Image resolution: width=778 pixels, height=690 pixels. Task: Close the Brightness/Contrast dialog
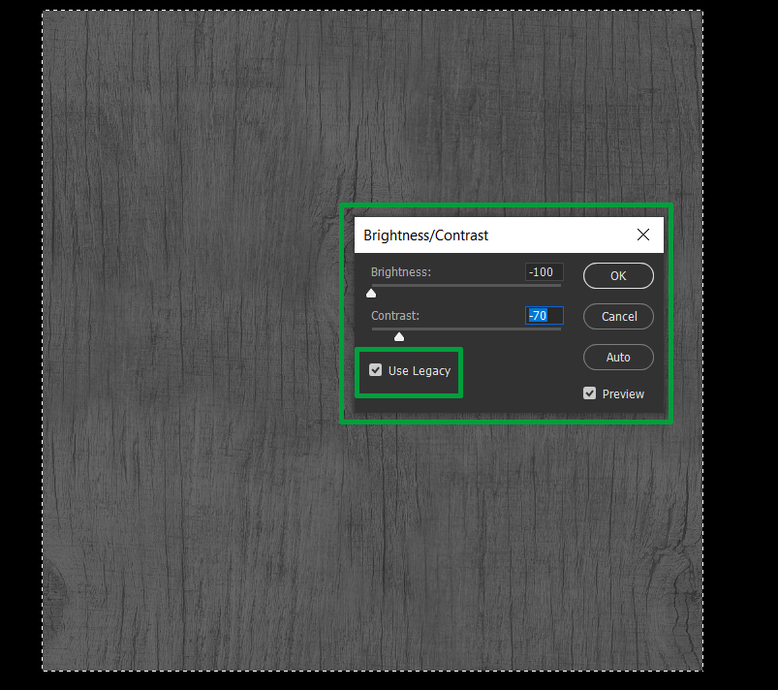tap(643, 235)
